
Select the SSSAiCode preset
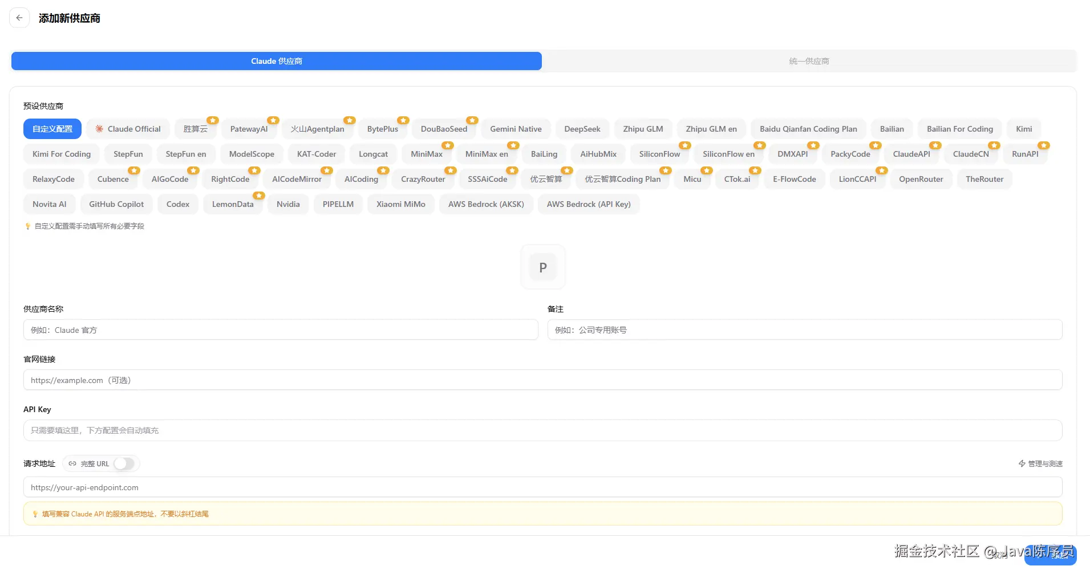pos(488,179)
